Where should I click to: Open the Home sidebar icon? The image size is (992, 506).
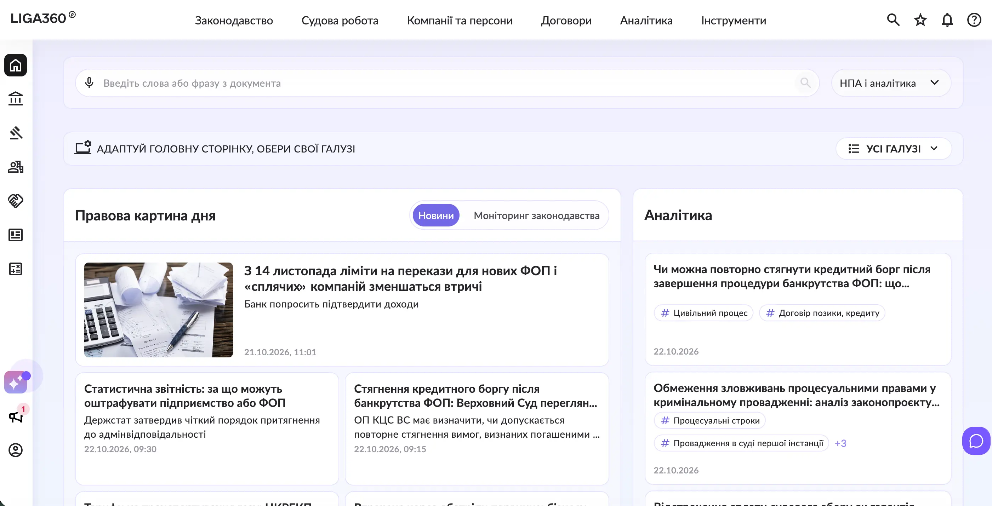16,65
